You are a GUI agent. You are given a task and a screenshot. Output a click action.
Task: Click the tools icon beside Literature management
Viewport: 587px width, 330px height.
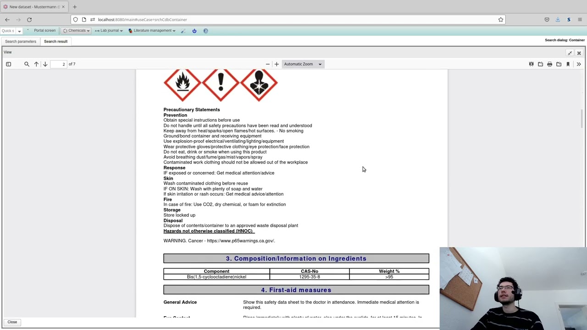tap(183, 31)
